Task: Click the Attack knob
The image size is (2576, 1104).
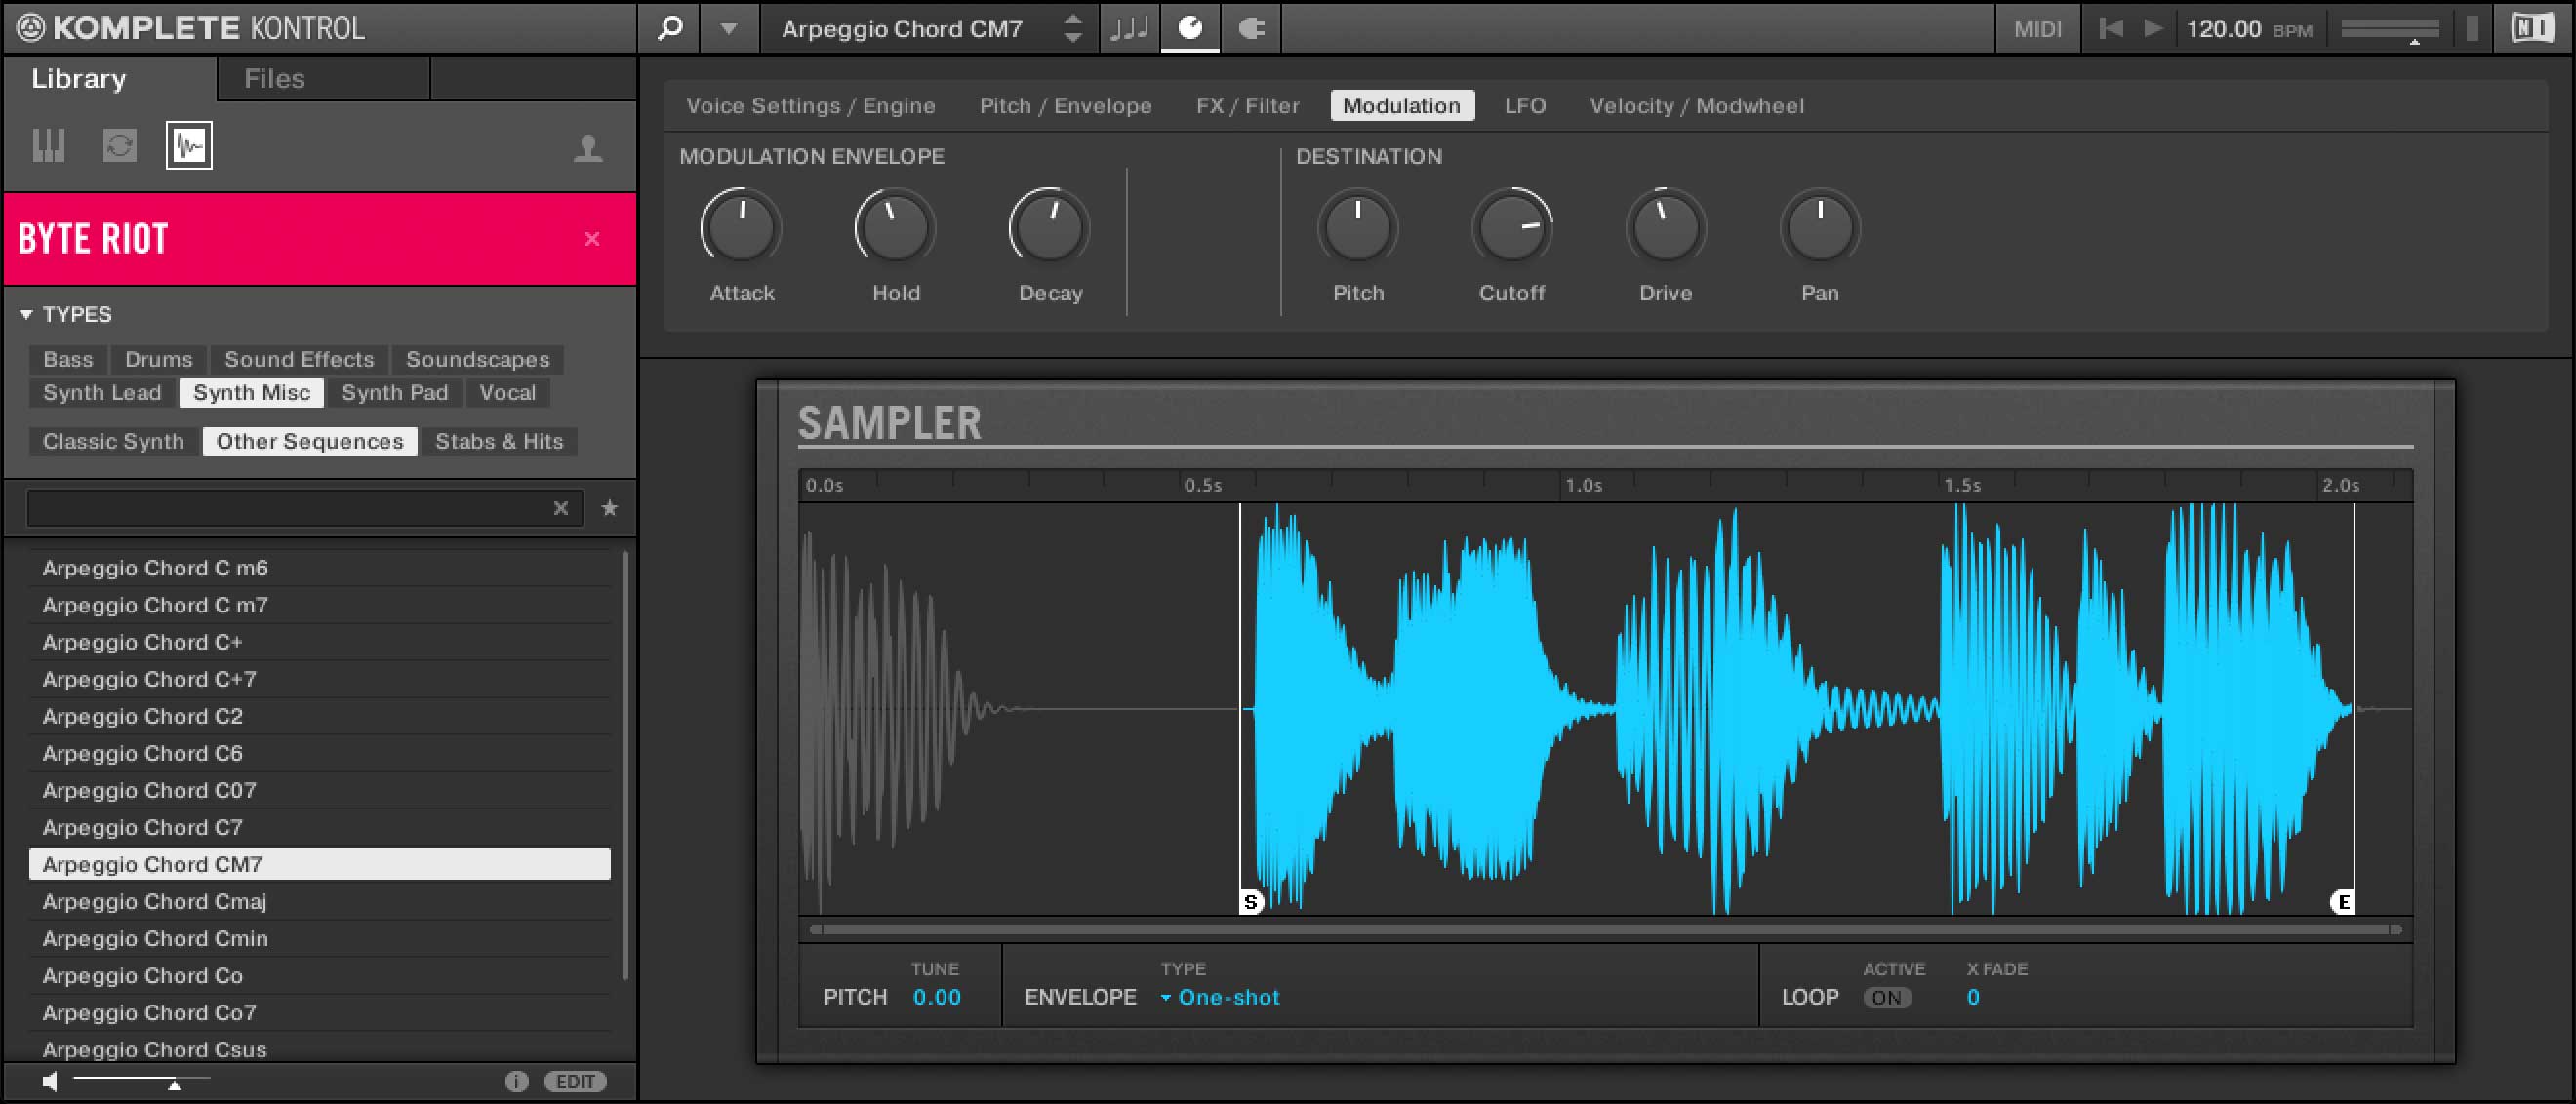Action: point(741,227)
